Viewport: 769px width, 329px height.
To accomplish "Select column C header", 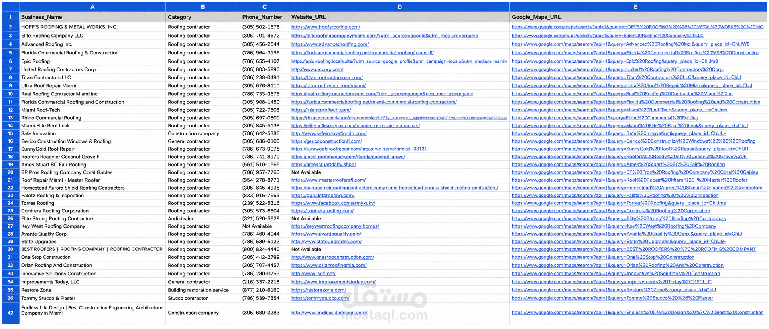I will (264, 7).
